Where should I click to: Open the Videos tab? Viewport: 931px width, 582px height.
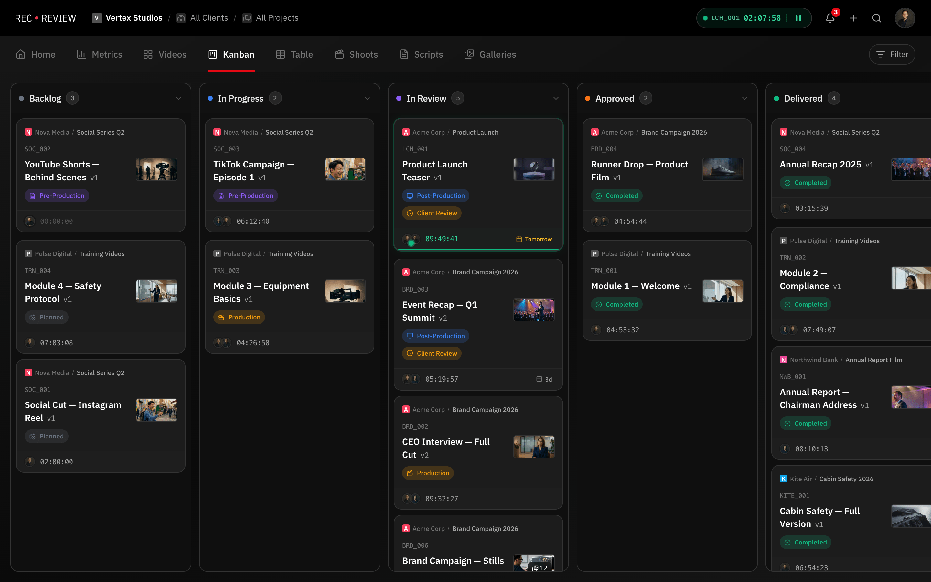(165, 54)
